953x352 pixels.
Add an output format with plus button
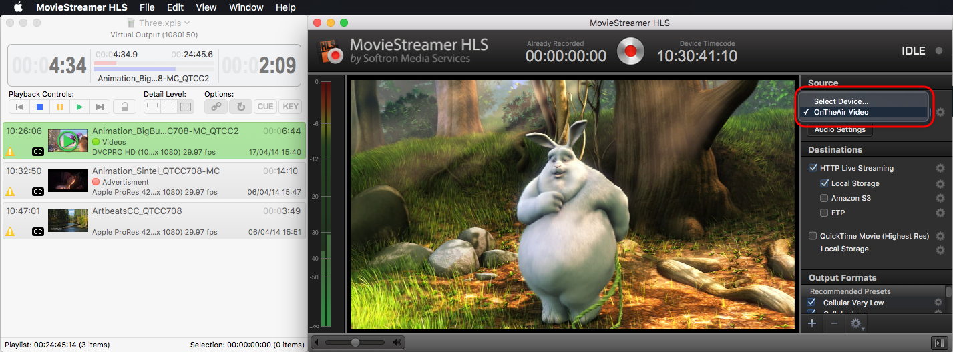pyautogui.click(x=812, y=323)
